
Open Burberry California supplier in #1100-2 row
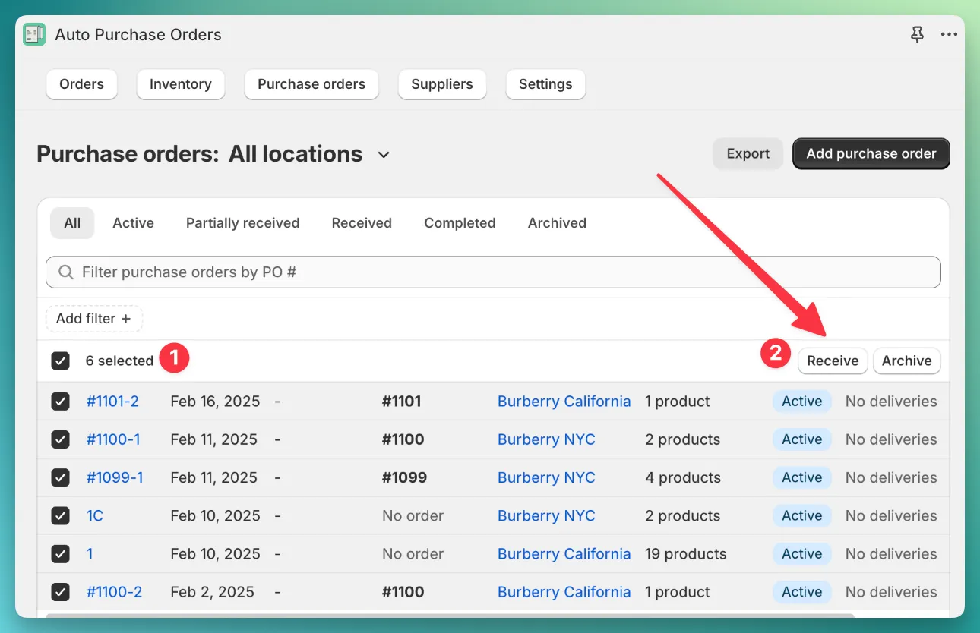pyautogui.click(x=564, y=592)
